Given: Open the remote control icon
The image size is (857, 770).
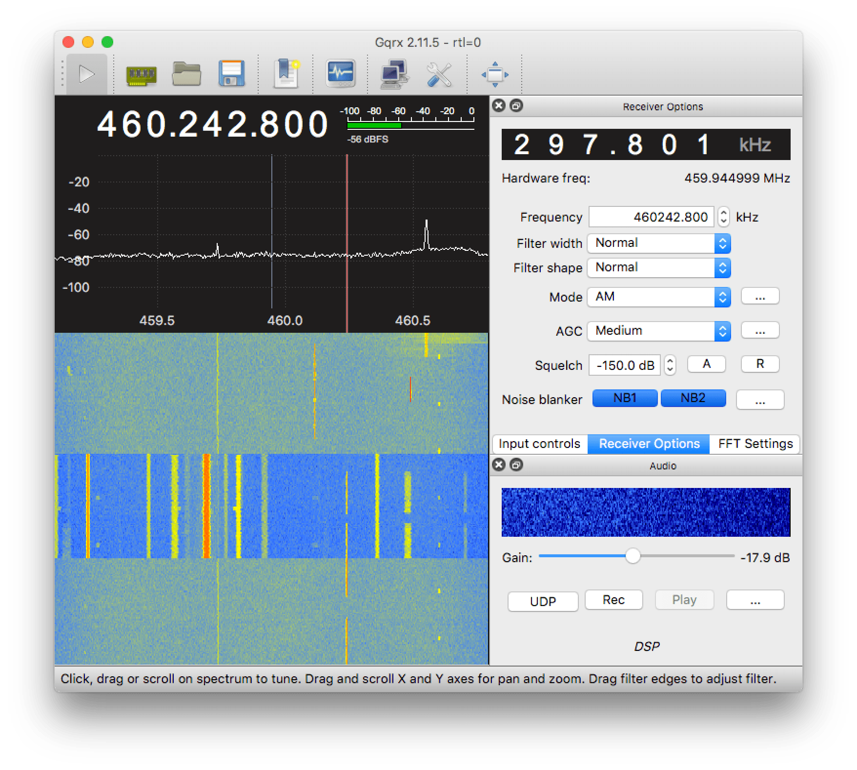Looking at the screenshot, I should coord(394,74).
